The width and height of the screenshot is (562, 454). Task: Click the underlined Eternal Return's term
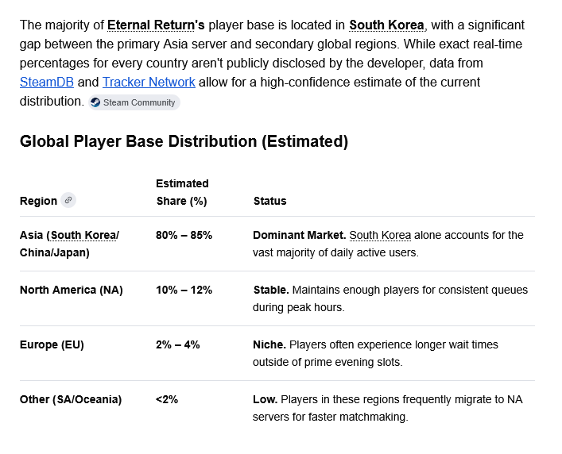coord(156,25)
